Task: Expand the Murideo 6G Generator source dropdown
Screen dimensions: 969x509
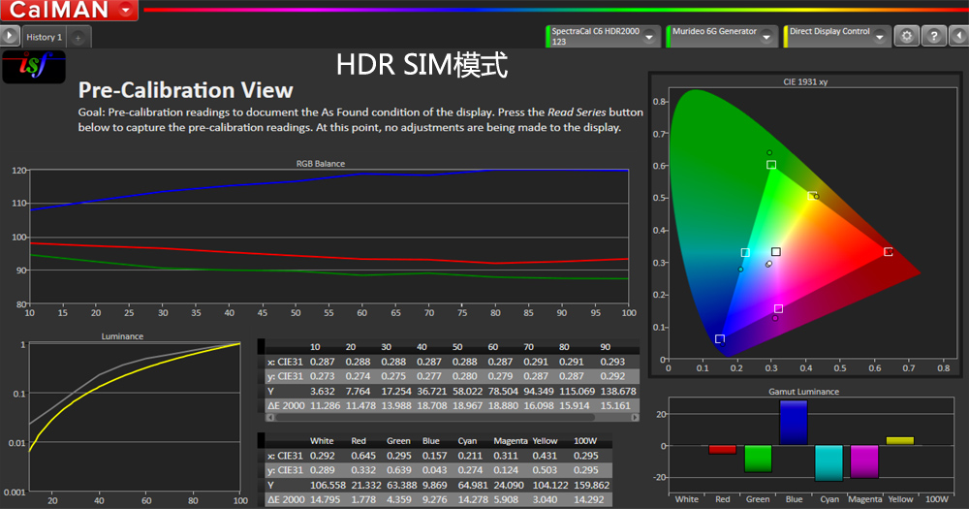Action: point(770,37)
